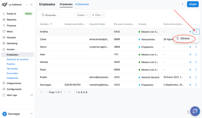The image size is (202, 118).
Task: Click the Pin para Consola column header
Action: coord(124,24)
